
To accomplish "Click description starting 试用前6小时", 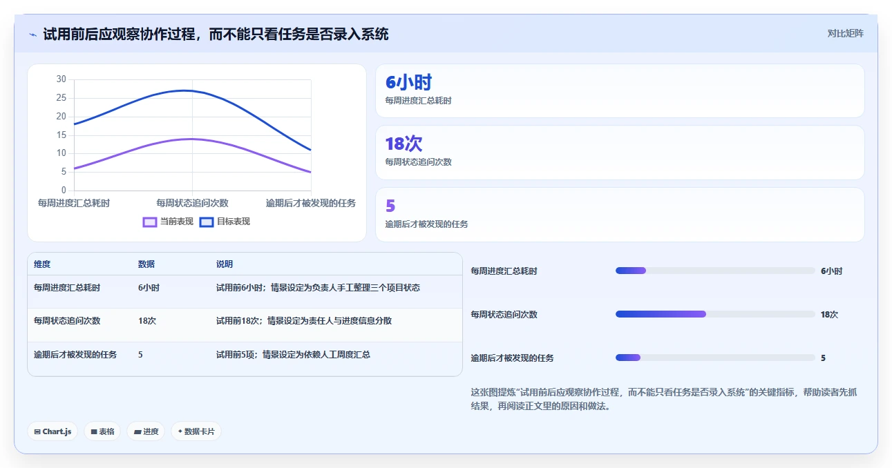I will 318,288.
